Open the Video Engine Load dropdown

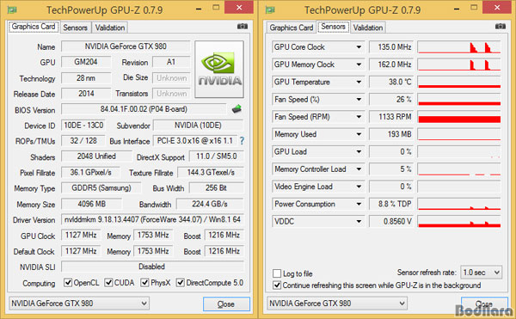point(359,187)
